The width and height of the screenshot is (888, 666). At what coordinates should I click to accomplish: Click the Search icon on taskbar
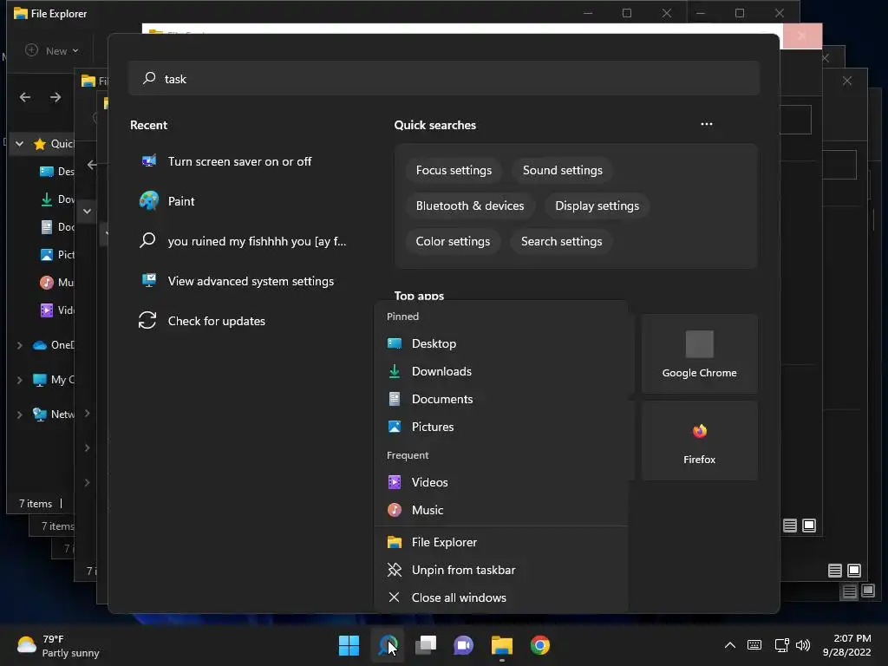point(388,645)
